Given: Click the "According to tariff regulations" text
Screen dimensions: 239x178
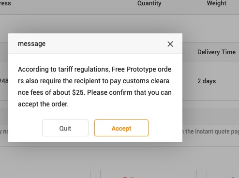Looking at the screenshot, I should (64, 69).
